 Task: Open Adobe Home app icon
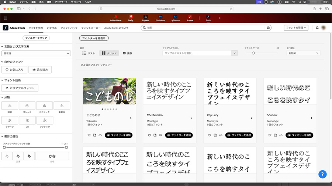click(115, 18)
